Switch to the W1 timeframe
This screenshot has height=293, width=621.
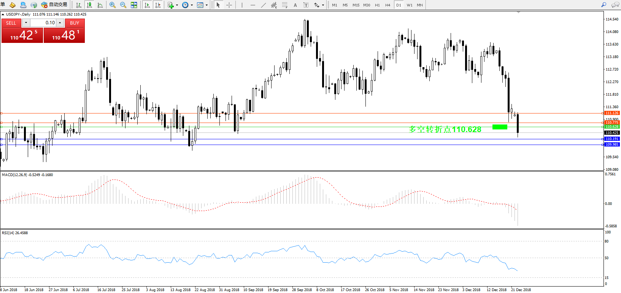coord(409,5)
